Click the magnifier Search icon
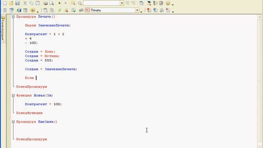Image resolution: width=263 pixels, height=148 pixels. click(x=80, y=3)
